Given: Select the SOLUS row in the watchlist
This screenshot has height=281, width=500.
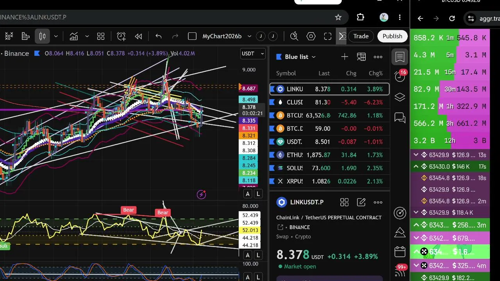Looking at the screenshot, I should (330, 168).
